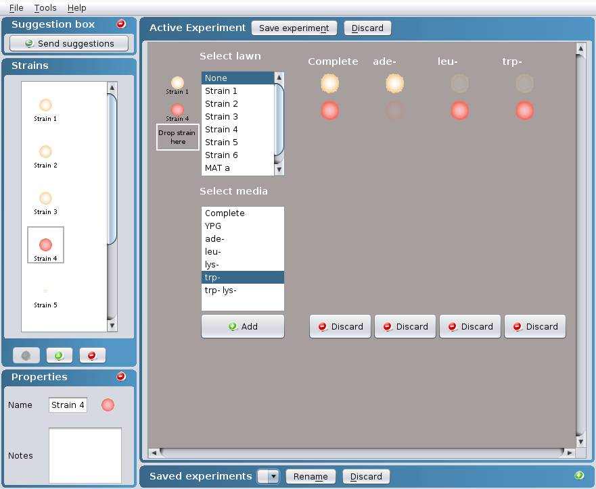This screenshot has width=596, height=489.
Task: Click Strain 4 red colony on trp- plate
Action: pyautogui.click(x=524, y=110)
